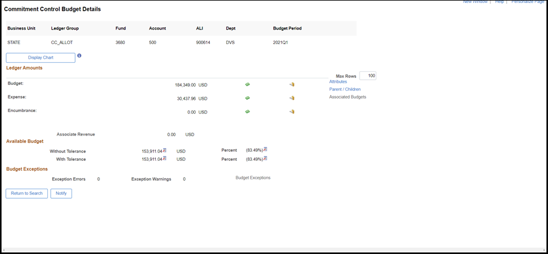Click the green money icon for Expense
Image resolution: width=548 pixels, height=254 pixels.
(x=247, y=98)
